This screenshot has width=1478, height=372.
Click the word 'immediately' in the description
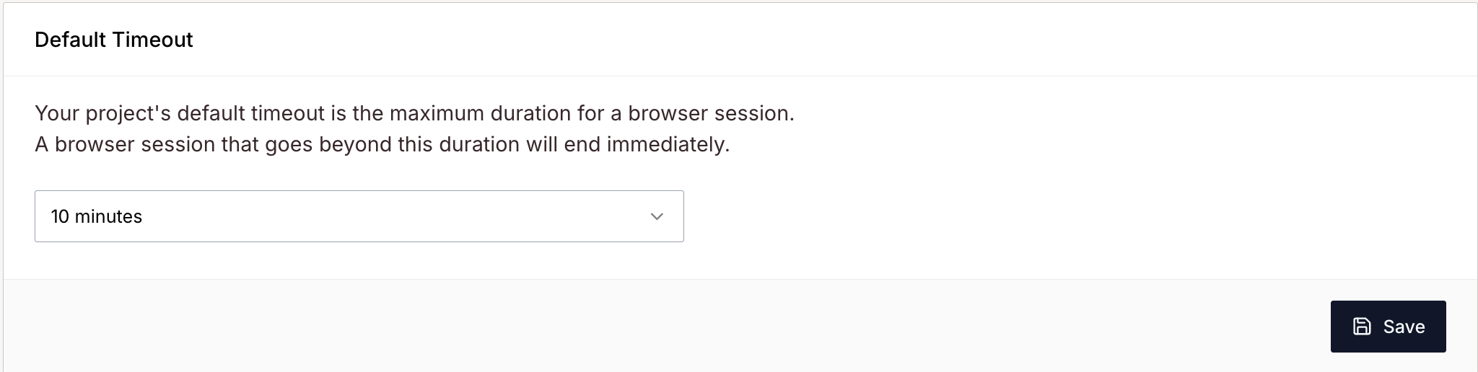pos(666,144)
